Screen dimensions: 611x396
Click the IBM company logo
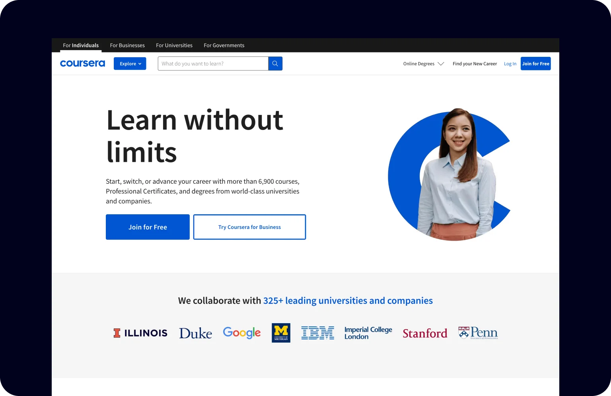(318, 333)
